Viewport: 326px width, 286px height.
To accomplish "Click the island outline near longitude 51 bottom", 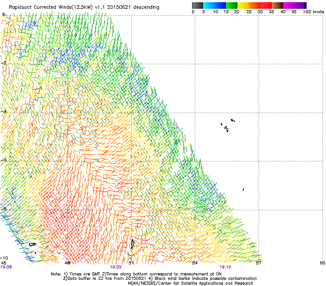I will [x=132, y=244].
